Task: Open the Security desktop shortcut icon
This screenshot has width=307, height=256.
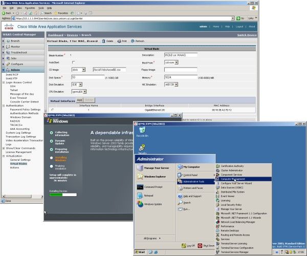Action: [142, 148]
